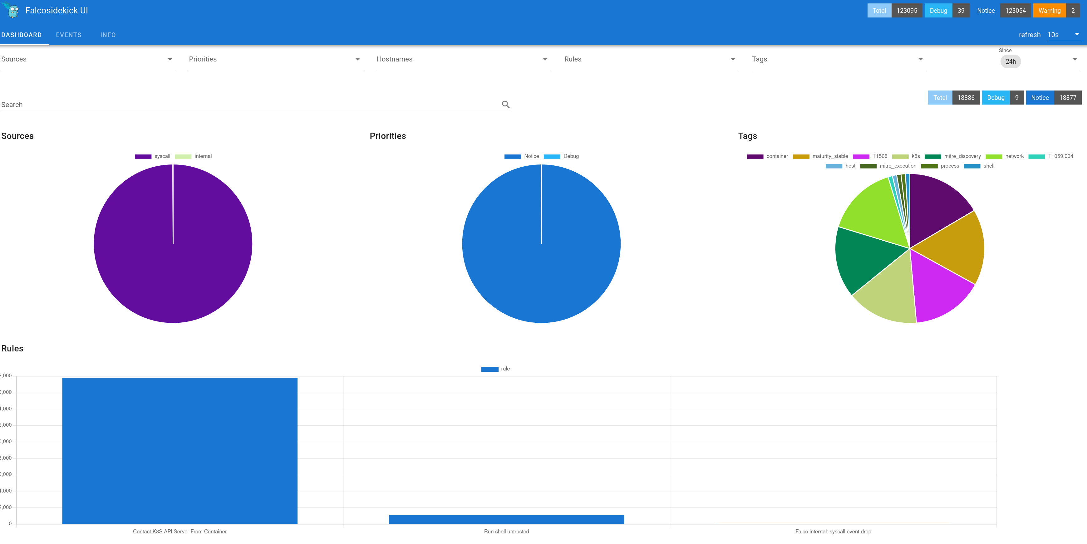The image size is (1087, 544).
Task: Click the 24h Since chip
Action: point(1011,61)
